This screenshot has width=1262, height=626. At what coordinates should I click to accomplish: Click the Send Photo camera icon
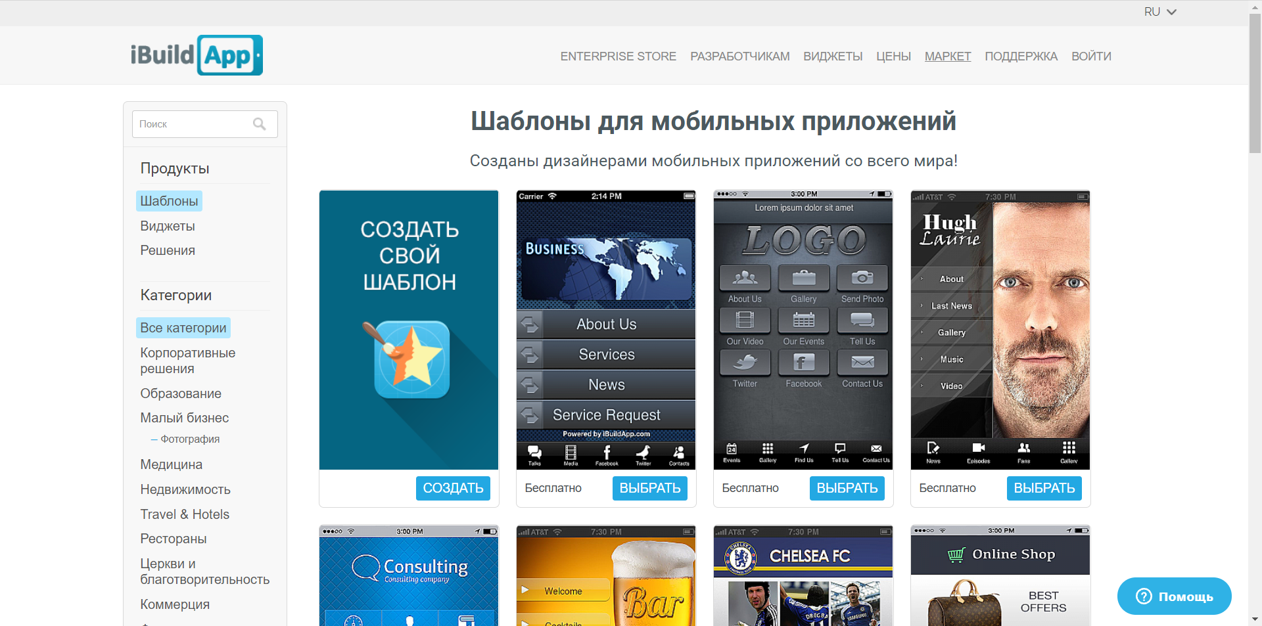pyautogui.click(x=862, y=278)
